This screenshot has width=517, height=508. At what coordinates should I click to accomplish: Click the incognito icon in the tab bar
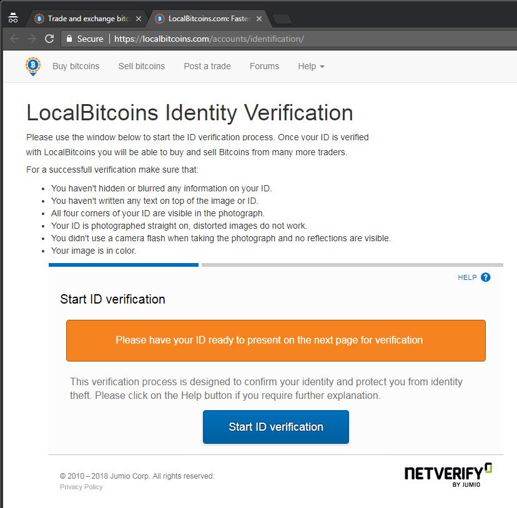click(x=13, y=18)
